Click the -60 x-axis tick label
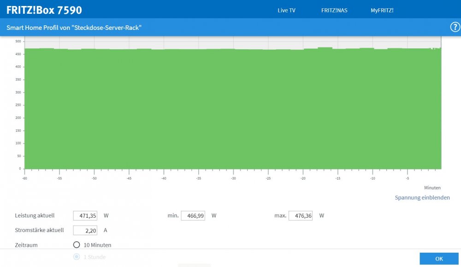The height and width of the screenshot is (267, 461). (24, 178)
